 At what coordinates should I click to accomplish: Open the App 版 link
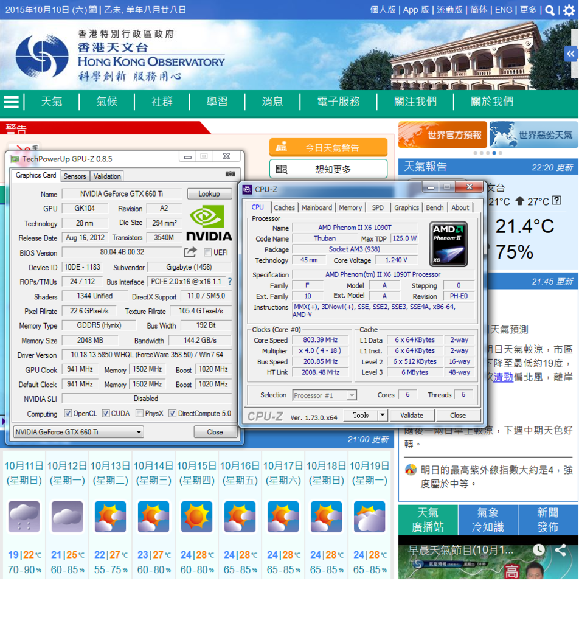416,10
